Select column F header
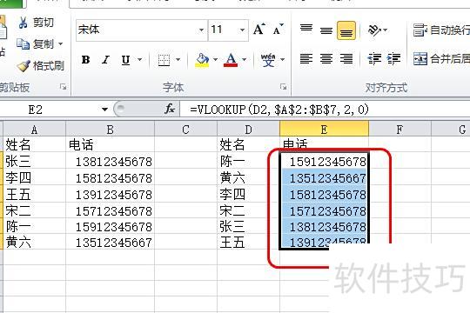The image size is (470, 313). (x=399, y=130)
